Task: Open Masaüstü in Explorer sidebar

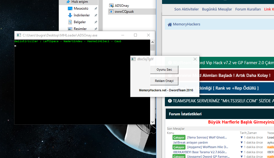Action: tap(81, 8)
